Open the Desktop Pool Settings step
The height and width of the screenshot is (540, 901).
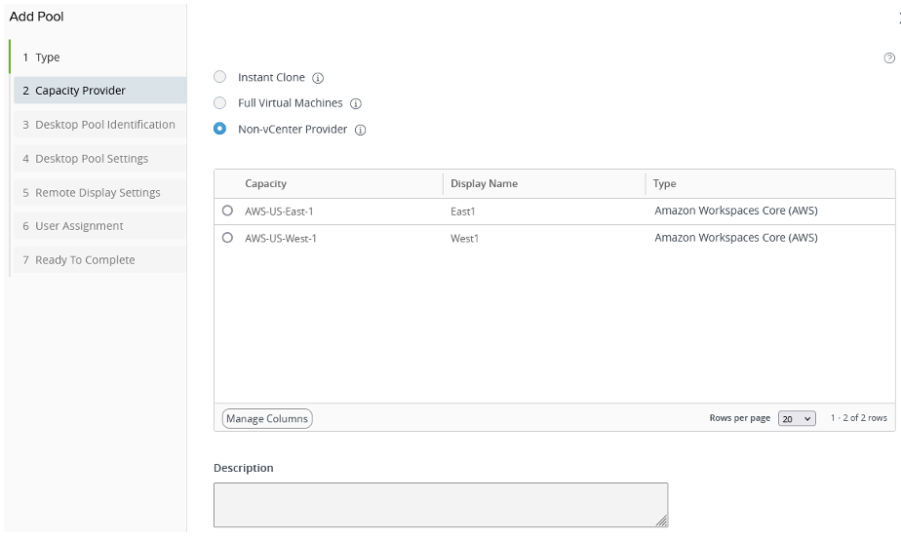click(92, 159)
